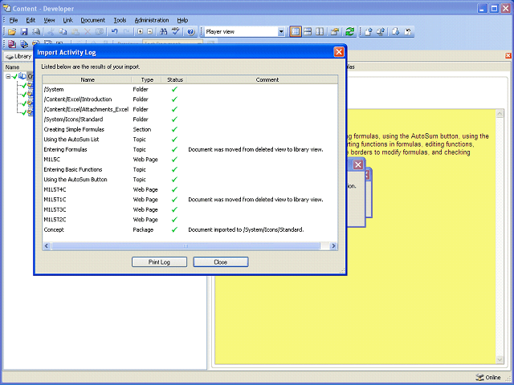Image resolution: width=514 pixels, height=385 pixels.
Task: Select the Entering Formulas topic row
Action: coord(190,150)
